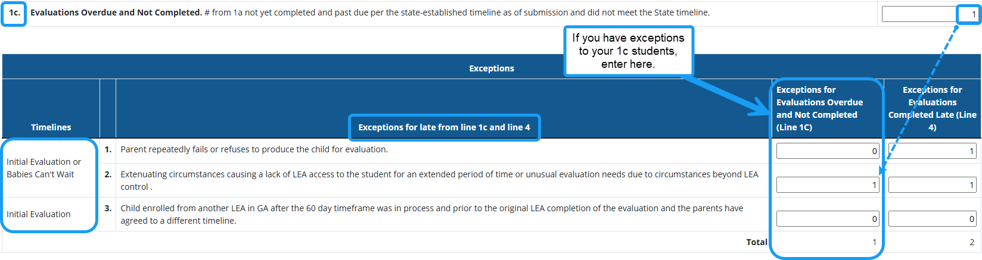Screen dimensions: 982x260
Task: Focus Line 1C input for child enrolled row
Action: point(827,219)
